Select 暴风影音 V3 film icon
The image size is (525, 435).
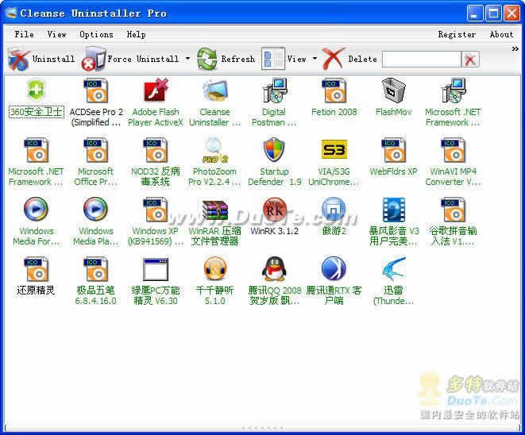(394, 210)
